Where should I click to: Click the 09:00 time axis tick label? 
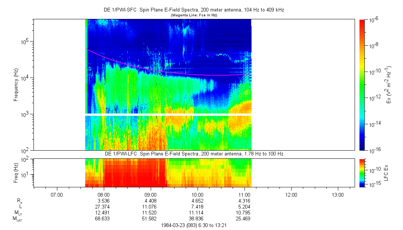point(150,194)
